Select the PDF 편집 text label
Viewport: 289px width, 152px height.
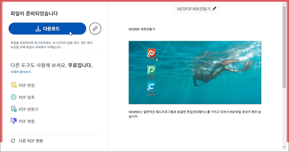[x=27, y=85]
